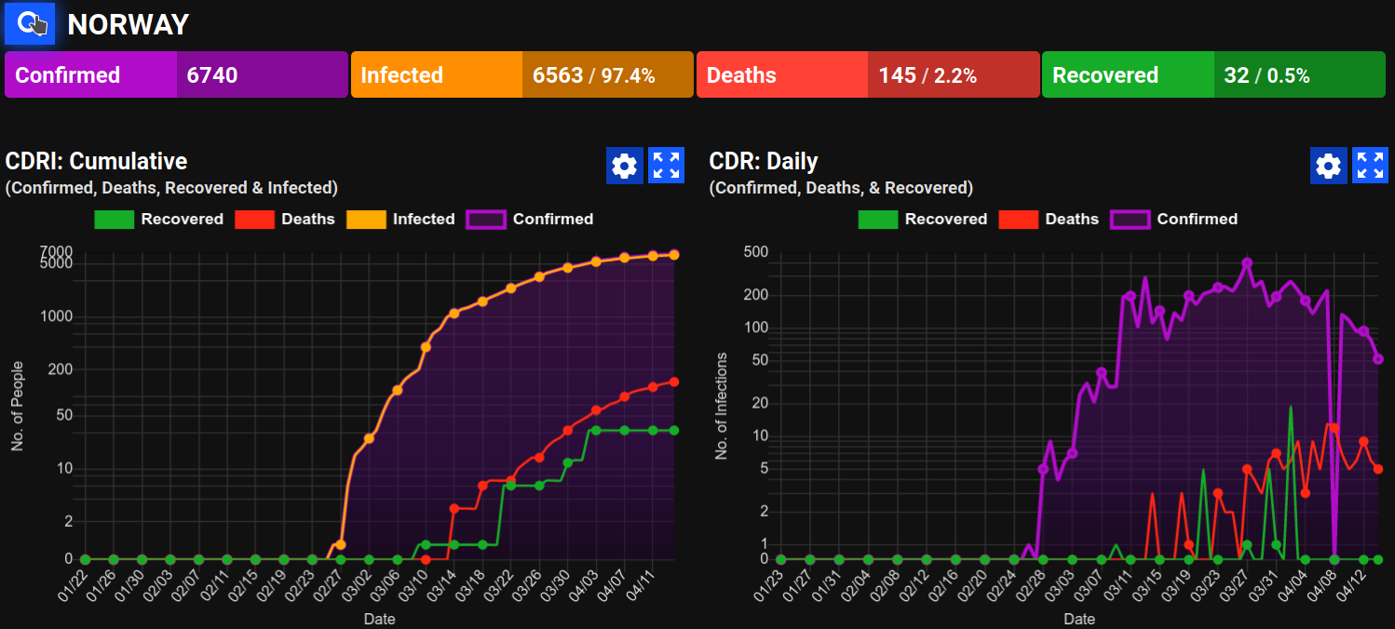Select the orange Infected stat card
This screenshot has width=1395, height=629.
point(522,75)
